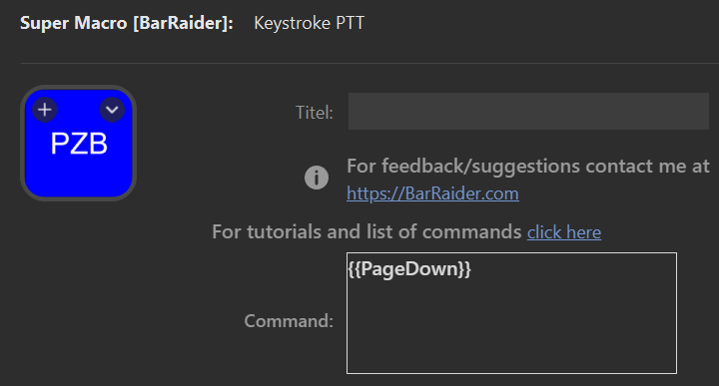
Task: Click the Command field label
Action: pyautogui.click(x=289, y=321)
